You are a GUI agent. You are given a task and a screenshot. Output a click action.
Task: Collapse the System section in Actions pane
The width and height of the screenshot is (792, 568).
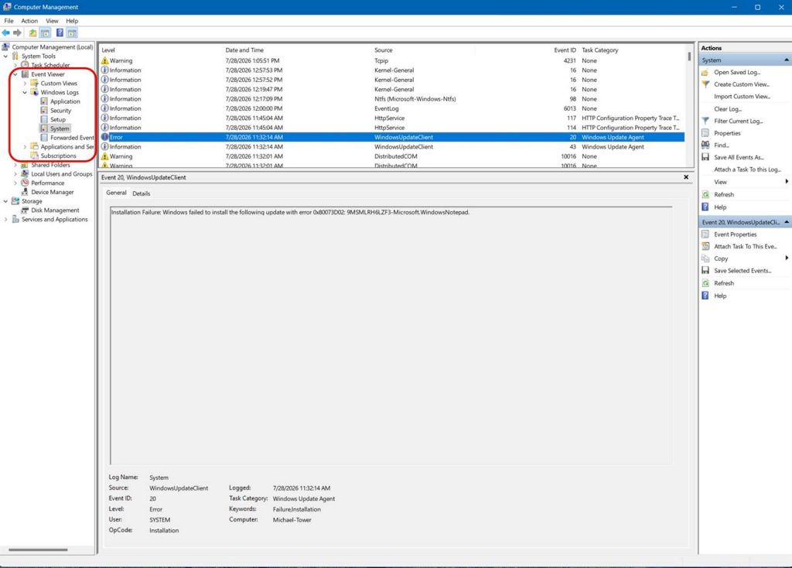coord(787,60)
